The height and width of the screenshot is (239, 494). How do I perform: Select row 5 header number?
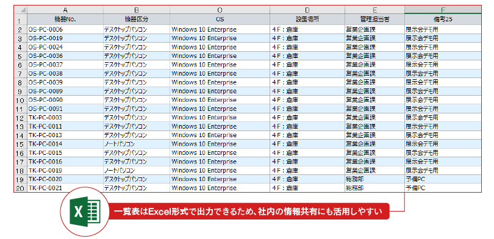pos(21,56)
